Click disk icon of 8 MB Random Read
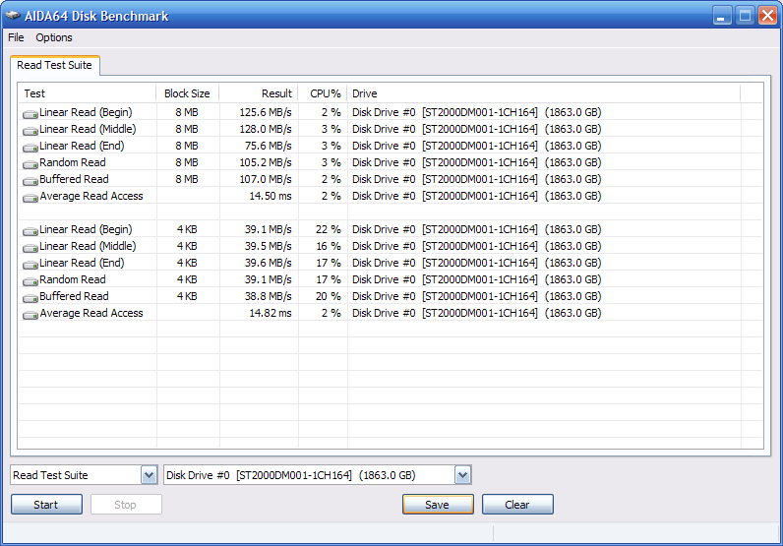The image size is (783, 546). click(30, 164)
